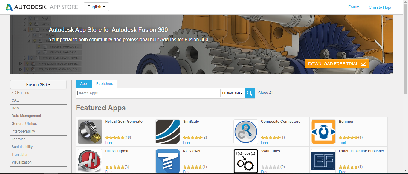Open Bommer title link
Image resolution: width=408 pixels, height=174 pixels.
click(346, 122)
